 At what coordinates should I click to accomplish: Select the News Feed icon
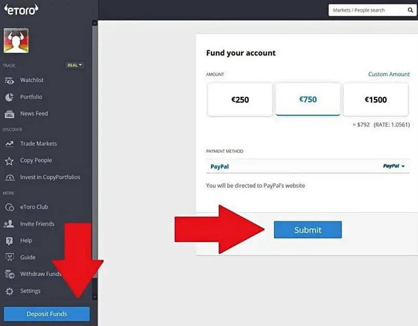pyautogui.click(x=9, y=114)
